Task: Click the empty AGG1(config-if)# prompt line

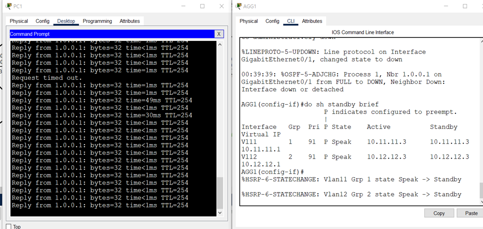Action: (x=273, y=172)
